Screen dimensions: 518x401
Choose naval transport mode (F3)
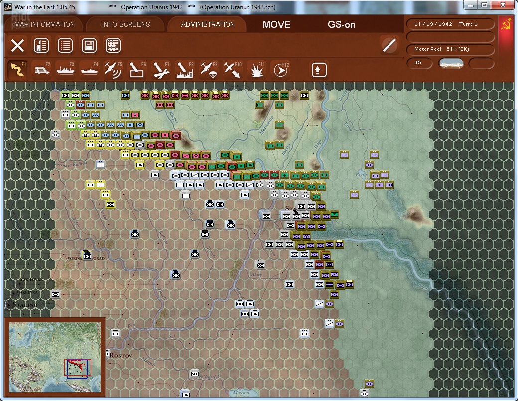[65, 70]
